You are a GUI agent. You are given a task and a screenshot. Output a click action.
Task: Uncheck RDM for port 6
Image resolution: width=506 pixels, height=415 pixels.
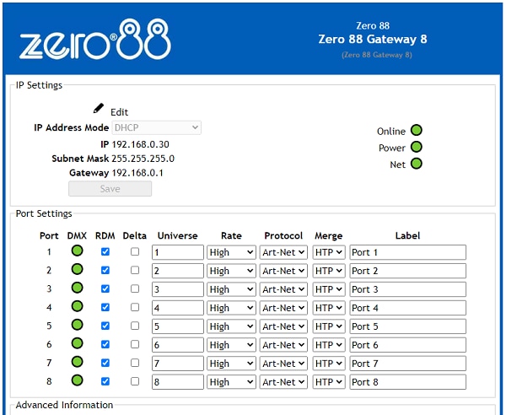pyautogui.click(x=105, y=344)
